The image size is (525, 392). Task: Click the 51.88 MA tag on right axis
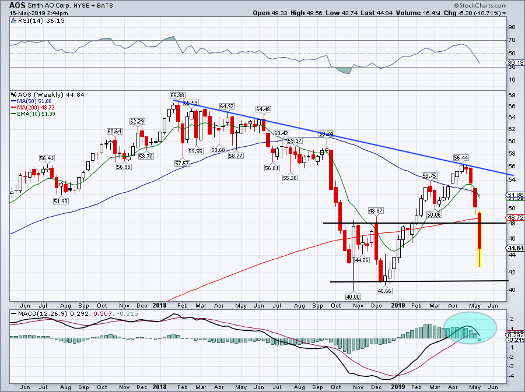point(514,195)
